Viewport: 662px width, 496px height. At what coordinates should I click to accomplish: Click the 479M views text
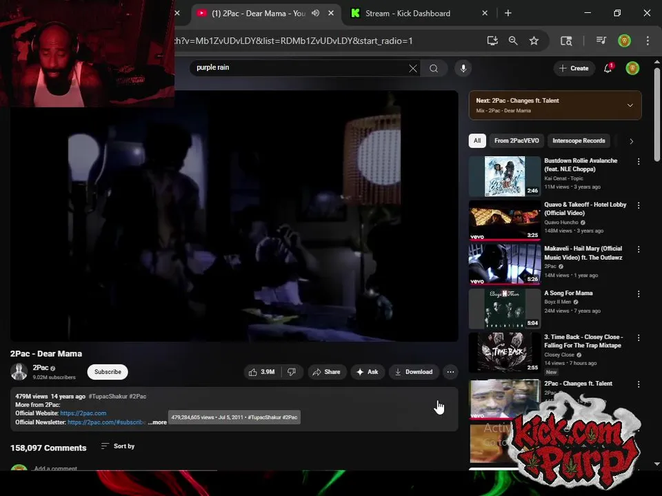(31, 397)
